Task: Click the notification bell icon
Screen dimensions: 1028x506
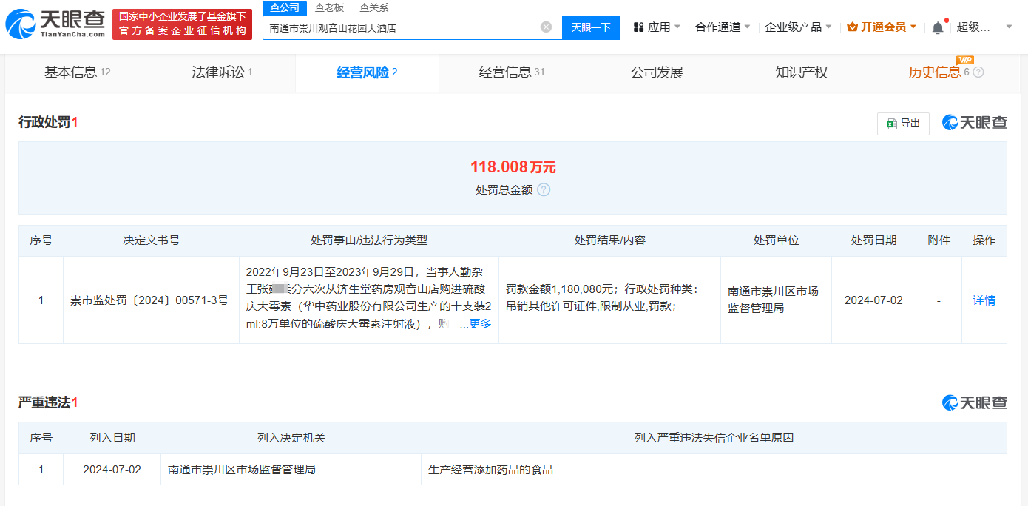Action: 938,27
